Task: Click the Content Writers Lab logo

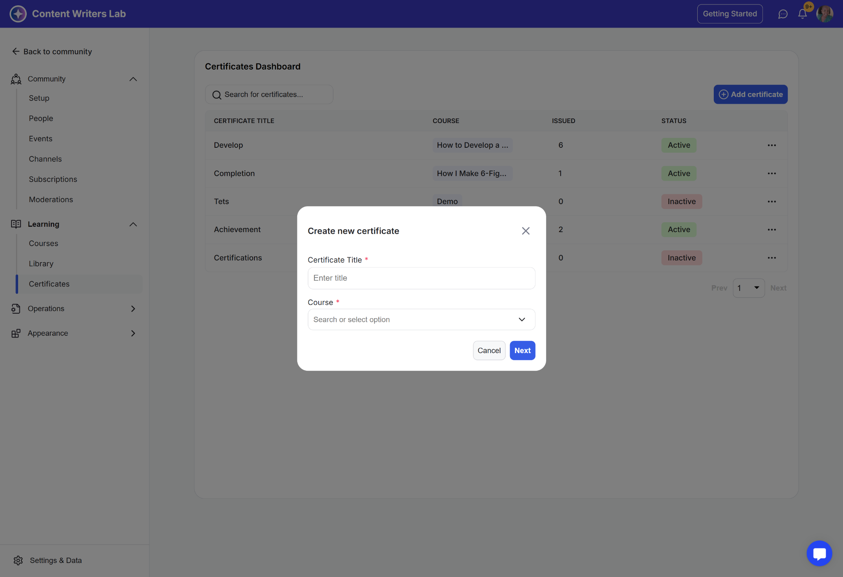Action: [x=18, y=14]
